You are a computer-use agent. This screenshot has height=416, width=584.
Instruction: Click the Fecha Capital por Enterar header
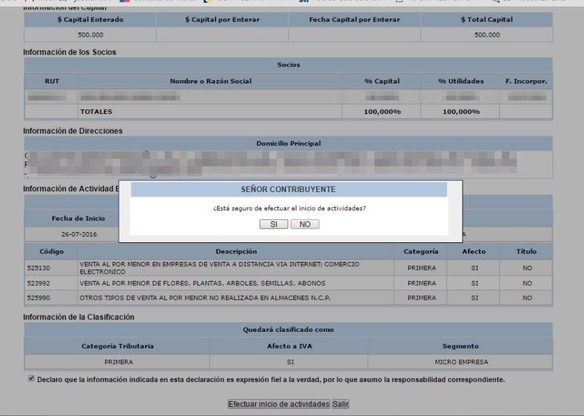[355, 20]
